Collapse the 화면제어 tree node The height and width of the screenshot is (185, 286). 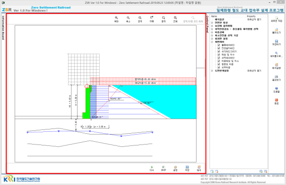click(x=212, y=42)
